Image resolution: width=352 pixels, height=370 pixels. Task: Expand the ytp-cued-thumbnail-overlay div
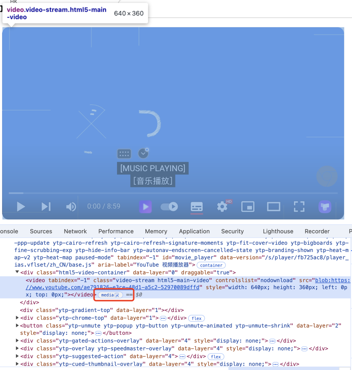pyautogui.click(x=17, y=364)
